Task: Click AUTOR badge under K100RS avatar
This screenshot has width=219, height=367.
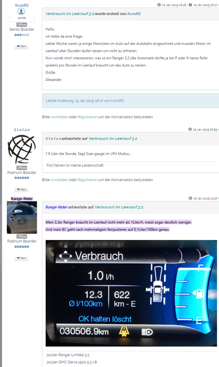Action: click(22, 18)
